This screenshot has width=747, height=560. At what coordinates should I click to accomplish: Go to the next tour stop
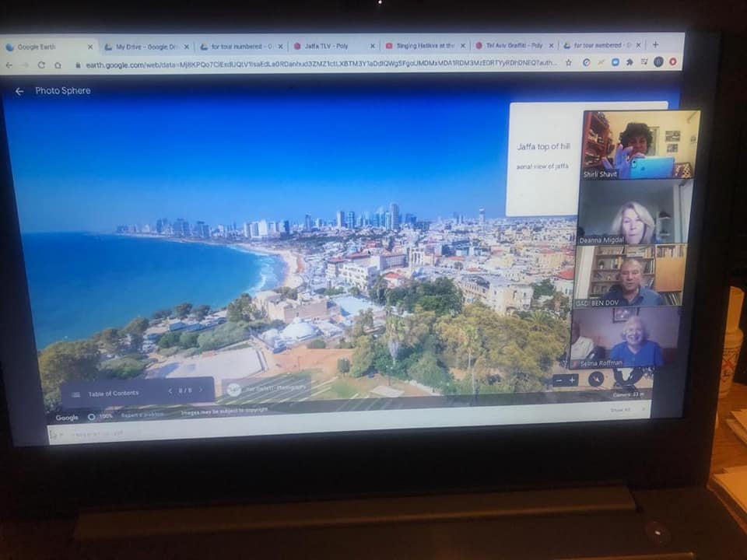(201, 390)
